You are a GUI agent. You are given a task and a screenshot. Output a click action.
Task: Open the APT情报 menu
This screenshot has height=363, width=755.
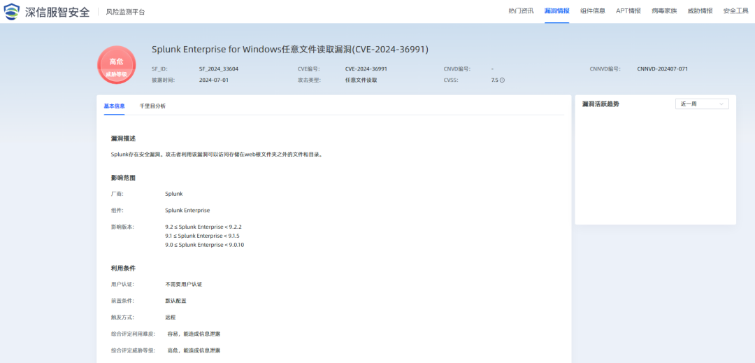click(628, 11)
